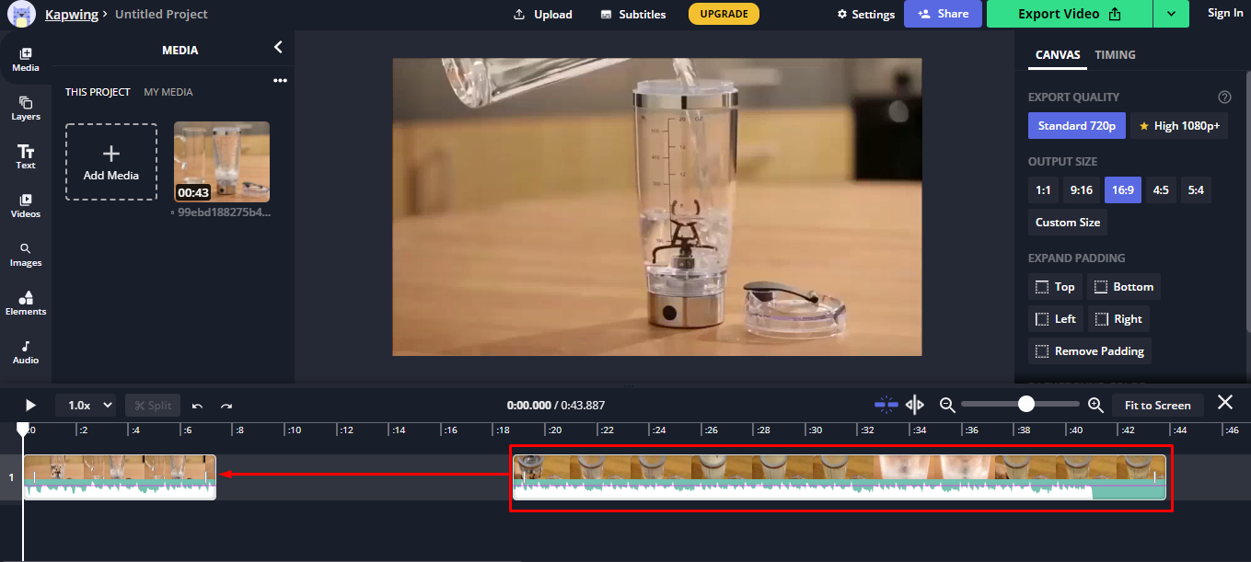
Task: Click the Split scissors button
Action: (x=153, y=405)
